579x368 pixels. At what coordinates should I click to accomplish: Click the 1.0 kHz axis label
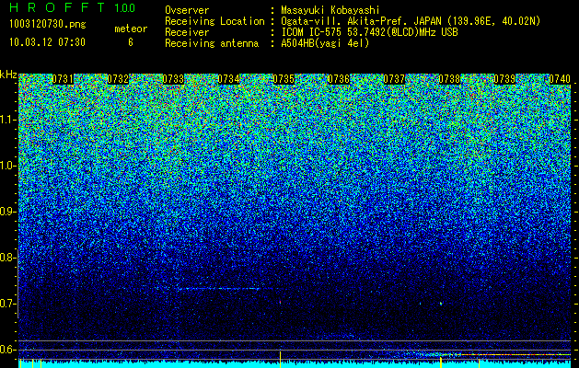8,166
